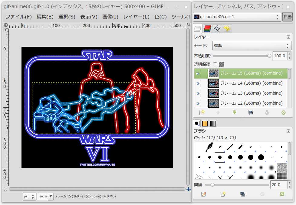Open the brushes tab icon
The image size is (296, 205).
point(197,123)
